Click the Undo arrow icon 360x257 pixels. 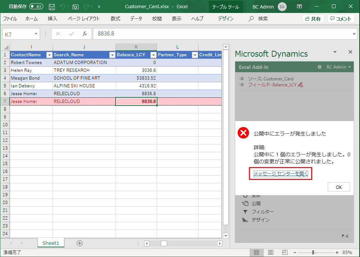(62, 7)
